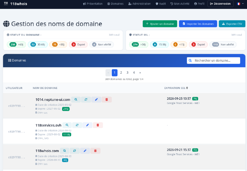
Task: Go to page 3 of domains
Action: pos(128,73)
